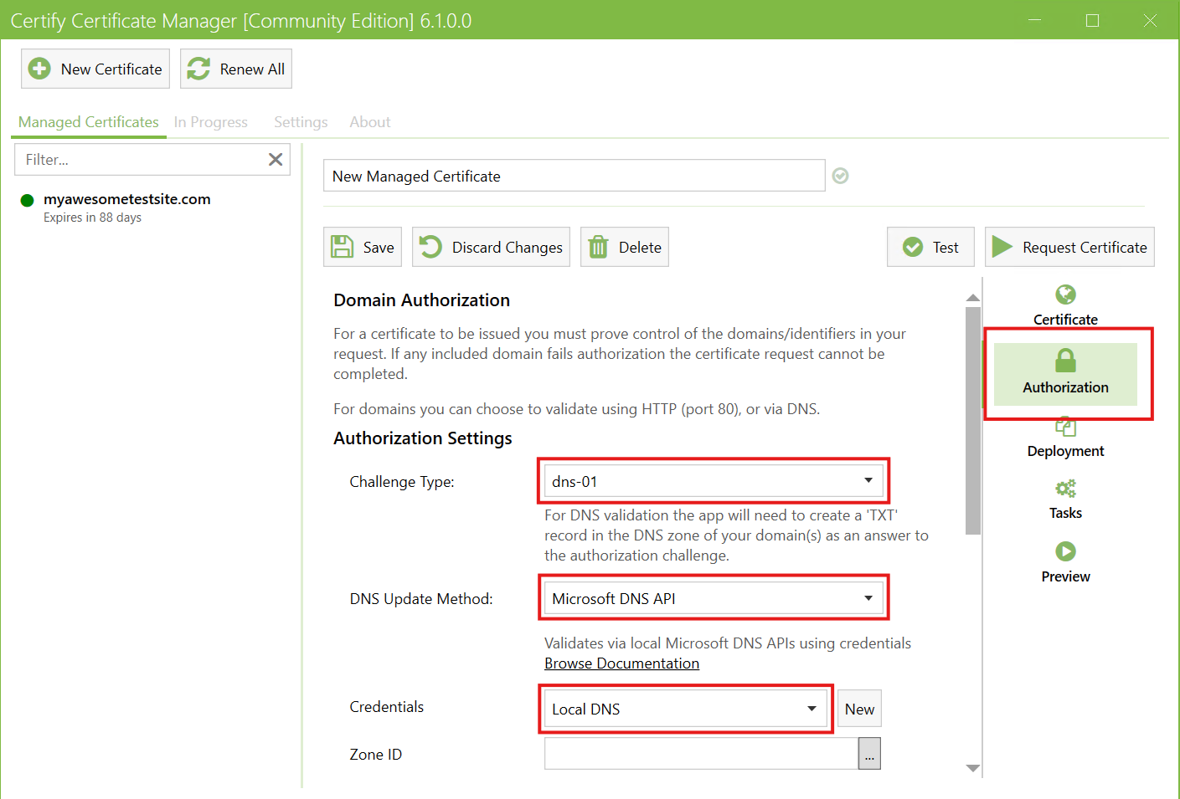Select the Deployment label in the sidebar
This screenshot has height=799, width=1180.
pyautogui.click(x=1065, y=451)
